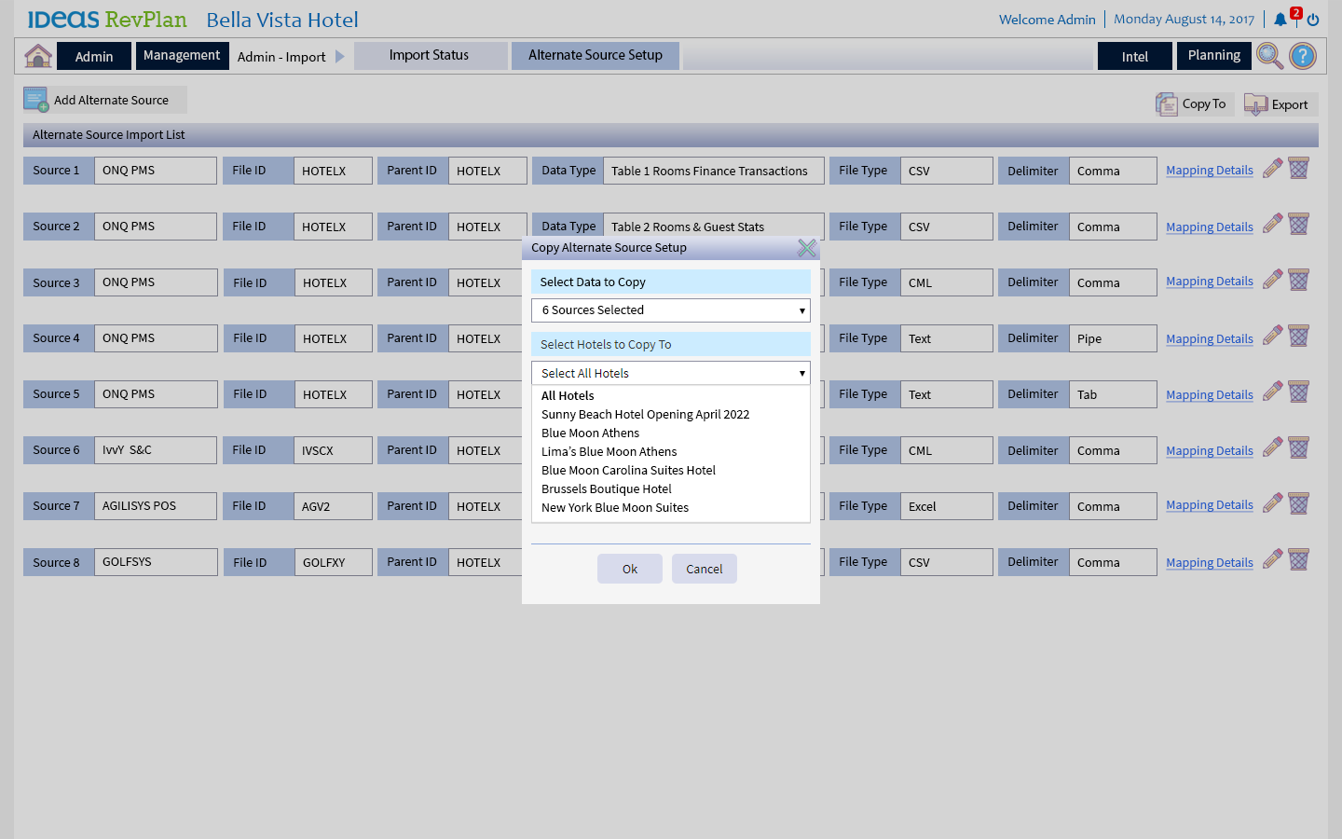Expand the 6 Sources Selected dropdown
This screenshot has height=839, width=1342.
[670, 310]
